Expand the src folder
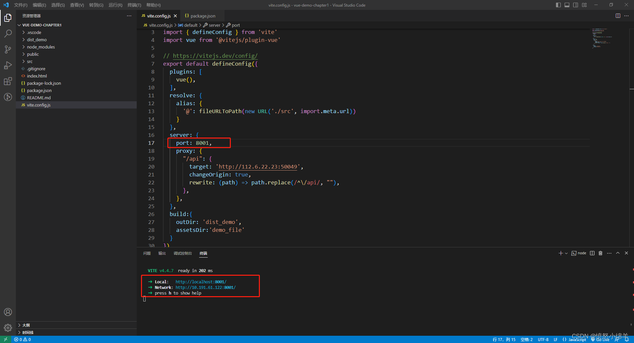Viewport: 634px width, 343px height. pyautogui.click(x=76, y=61)
